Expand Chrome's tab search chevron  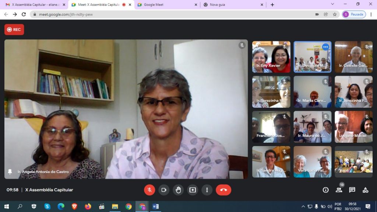click(x=332, y=4)
